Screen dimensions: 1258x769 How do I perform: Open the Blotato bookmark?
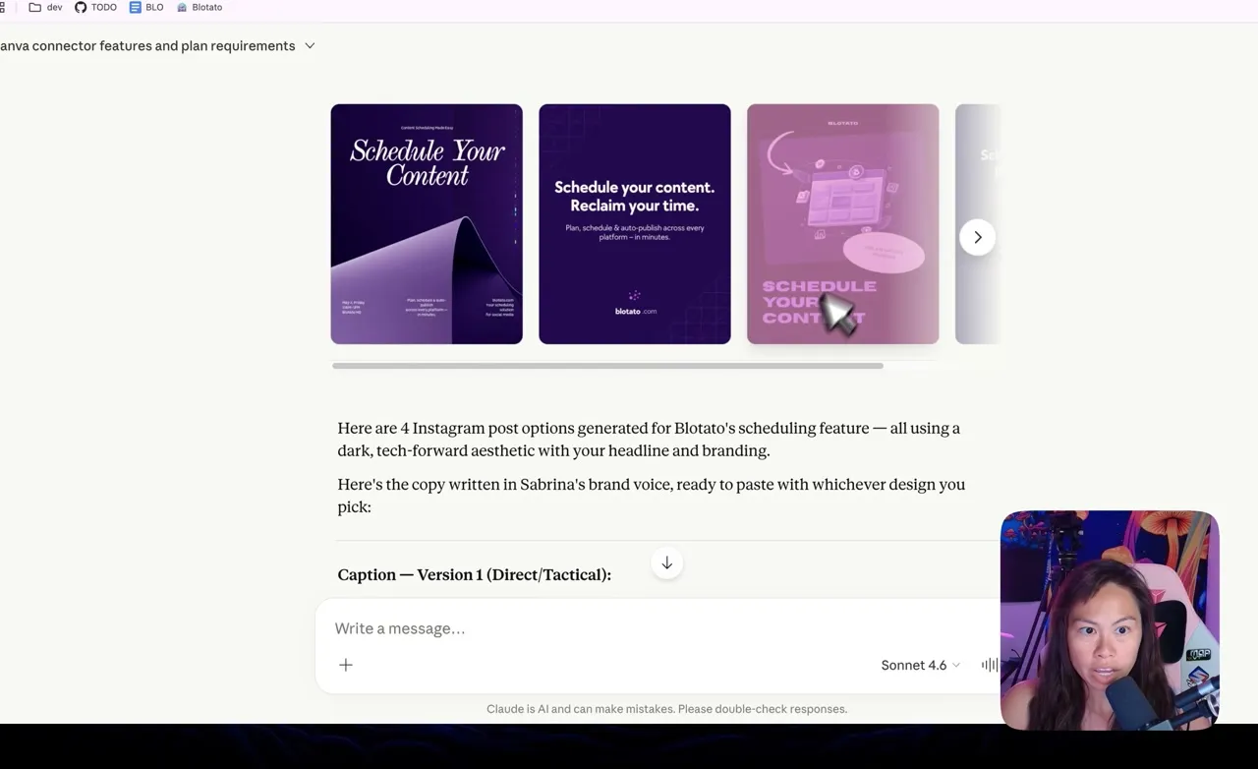click(x=200, y=7)
